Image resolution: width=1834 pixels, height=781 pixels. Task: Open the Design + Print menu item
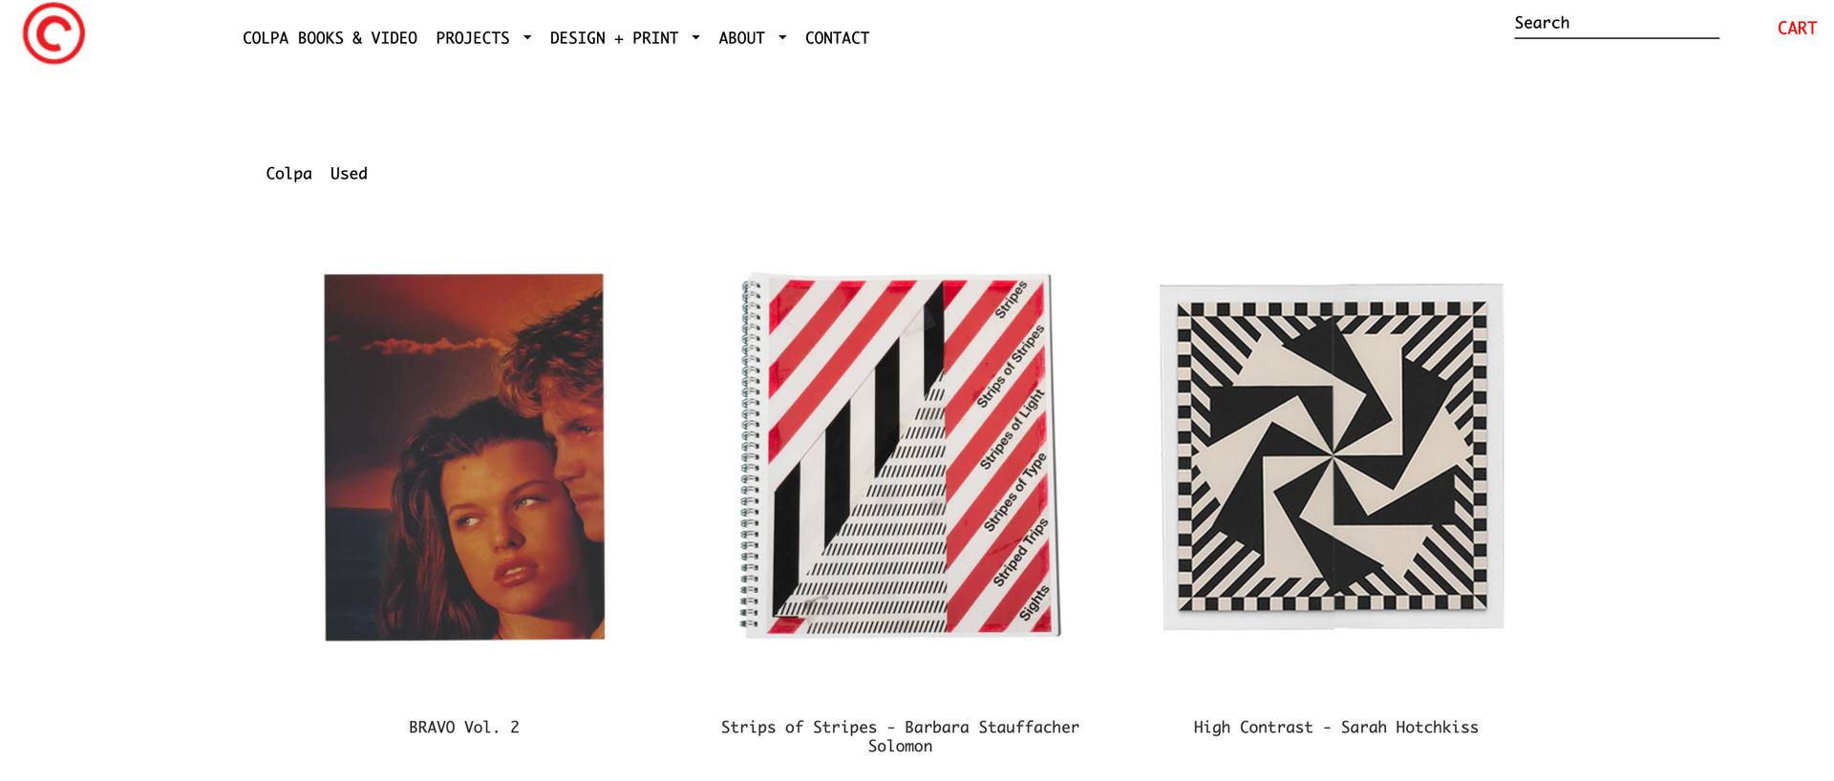pyautogui.click(x=614, y=38)
